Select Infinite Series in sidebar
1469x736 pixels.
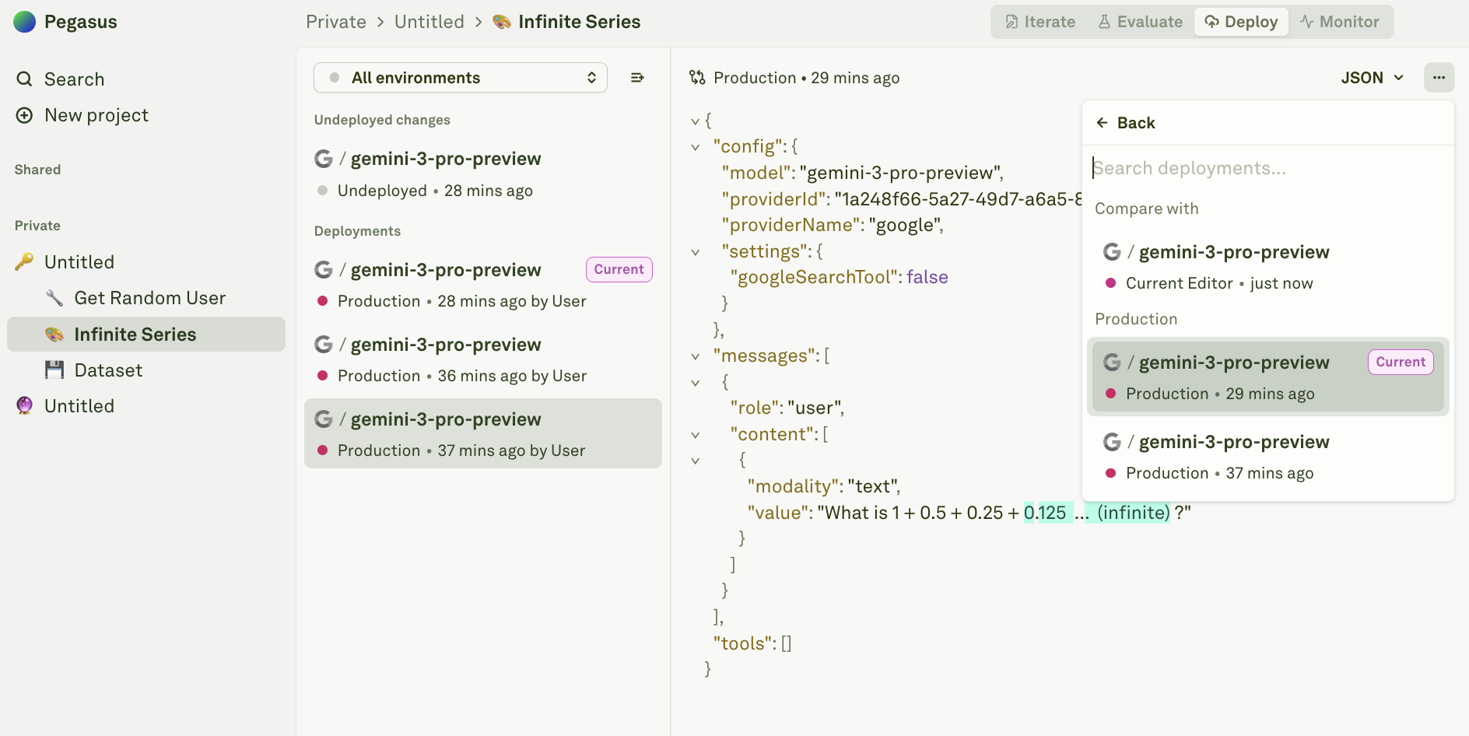click(x=146, y=335)
